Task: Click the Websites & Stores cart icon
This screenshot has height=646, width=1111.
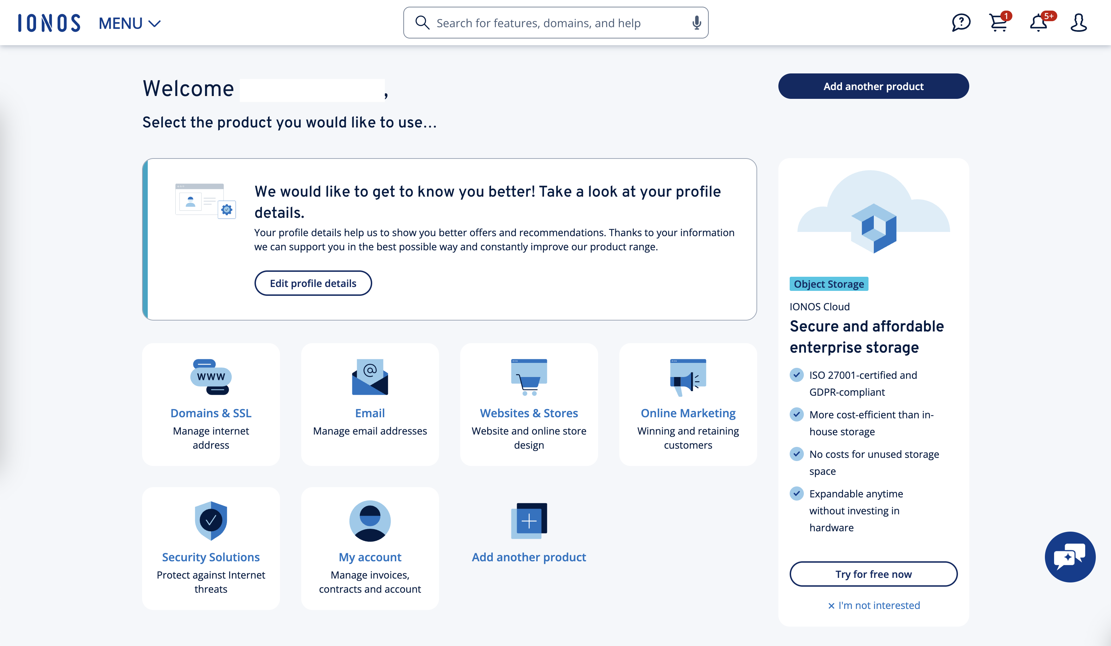Action: tap(528, 377)
